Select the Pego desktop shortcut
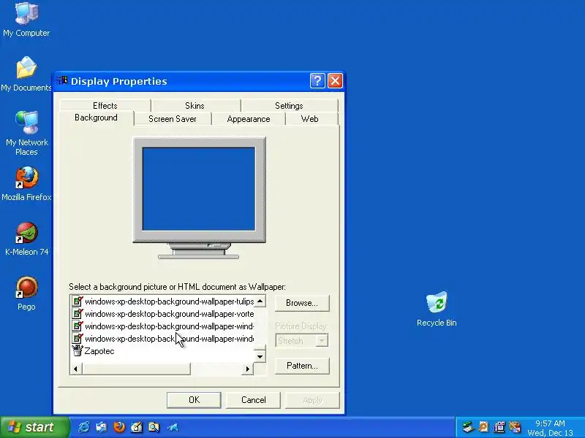 [26, 293]
